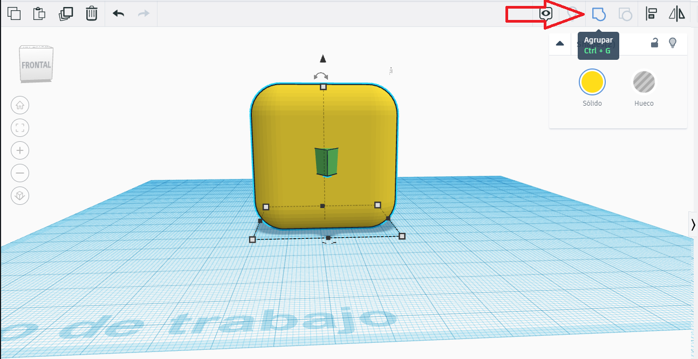Screen dimensions: 698x359
Task: Set the shape to Hueco striped swatch
Action: pos(644,82)
